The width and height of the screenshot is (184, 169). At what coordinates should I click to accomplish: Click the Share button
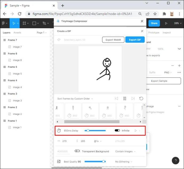point(154,23)
